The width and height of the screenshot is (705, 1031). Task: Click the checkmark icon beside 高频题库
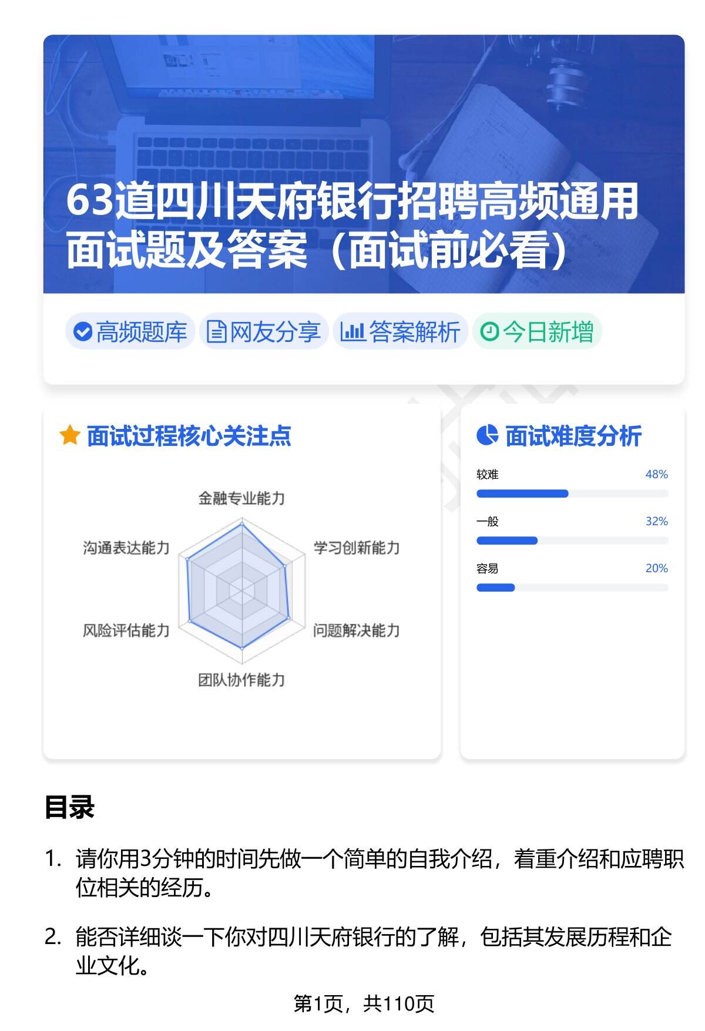click(82, 332)
